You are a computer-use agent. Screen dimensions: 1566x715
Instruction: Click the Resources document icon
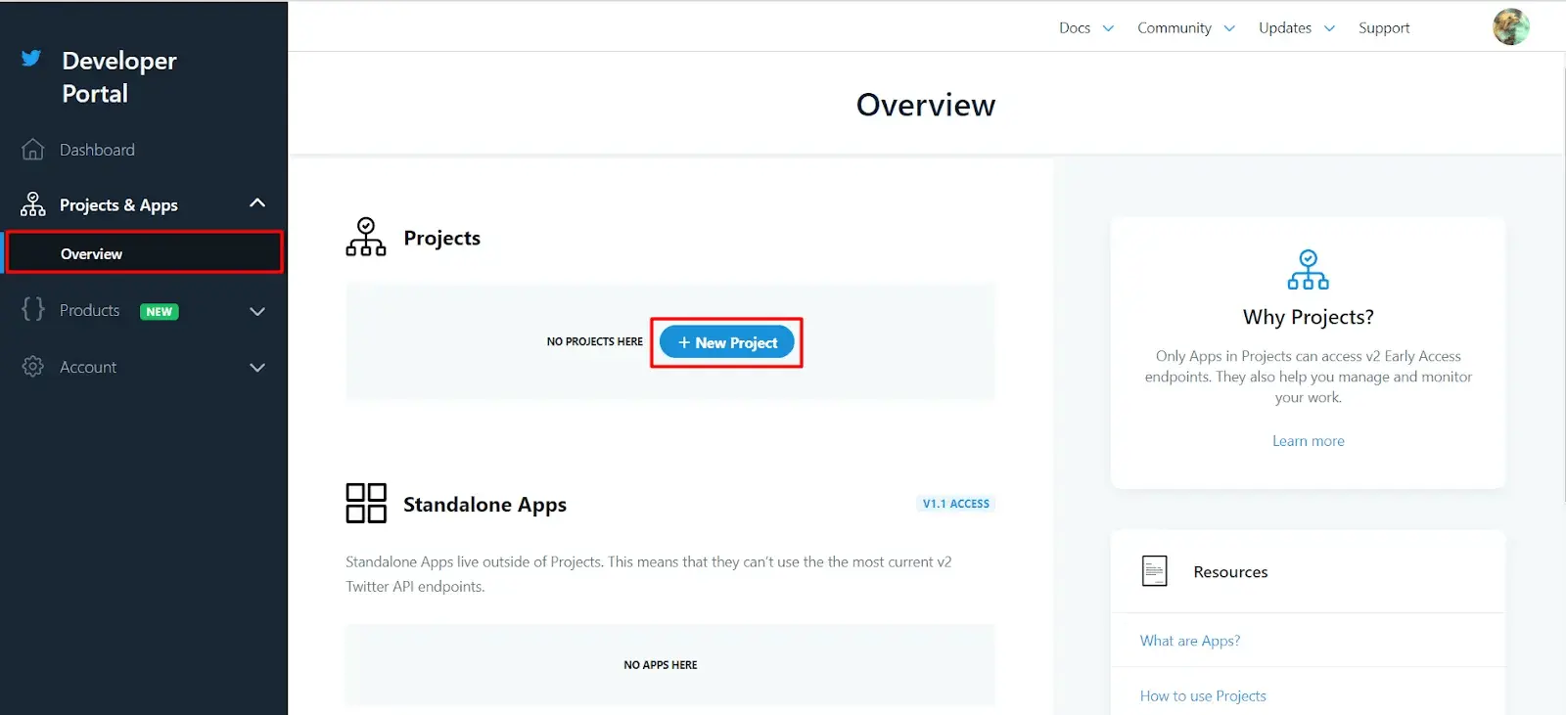(1155, 571)
